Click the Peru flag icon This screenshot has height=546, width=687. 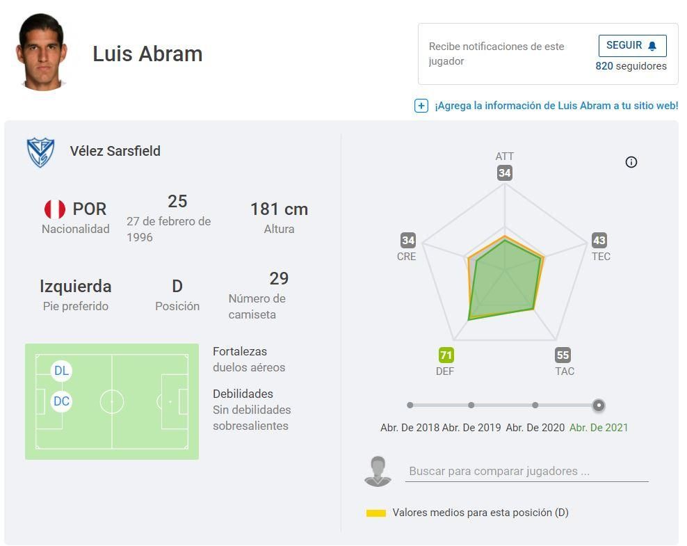click(x=55, y=209)
